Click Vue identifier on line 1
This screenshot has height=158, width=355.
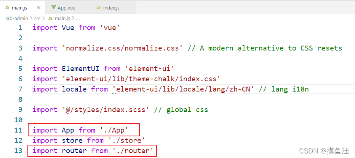click(x=68, y=28)
